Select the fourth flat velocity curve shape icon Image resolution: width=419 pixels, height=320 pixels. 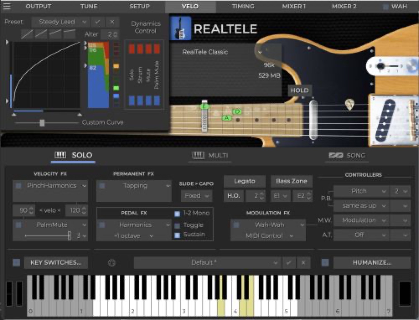click(69, 34)
